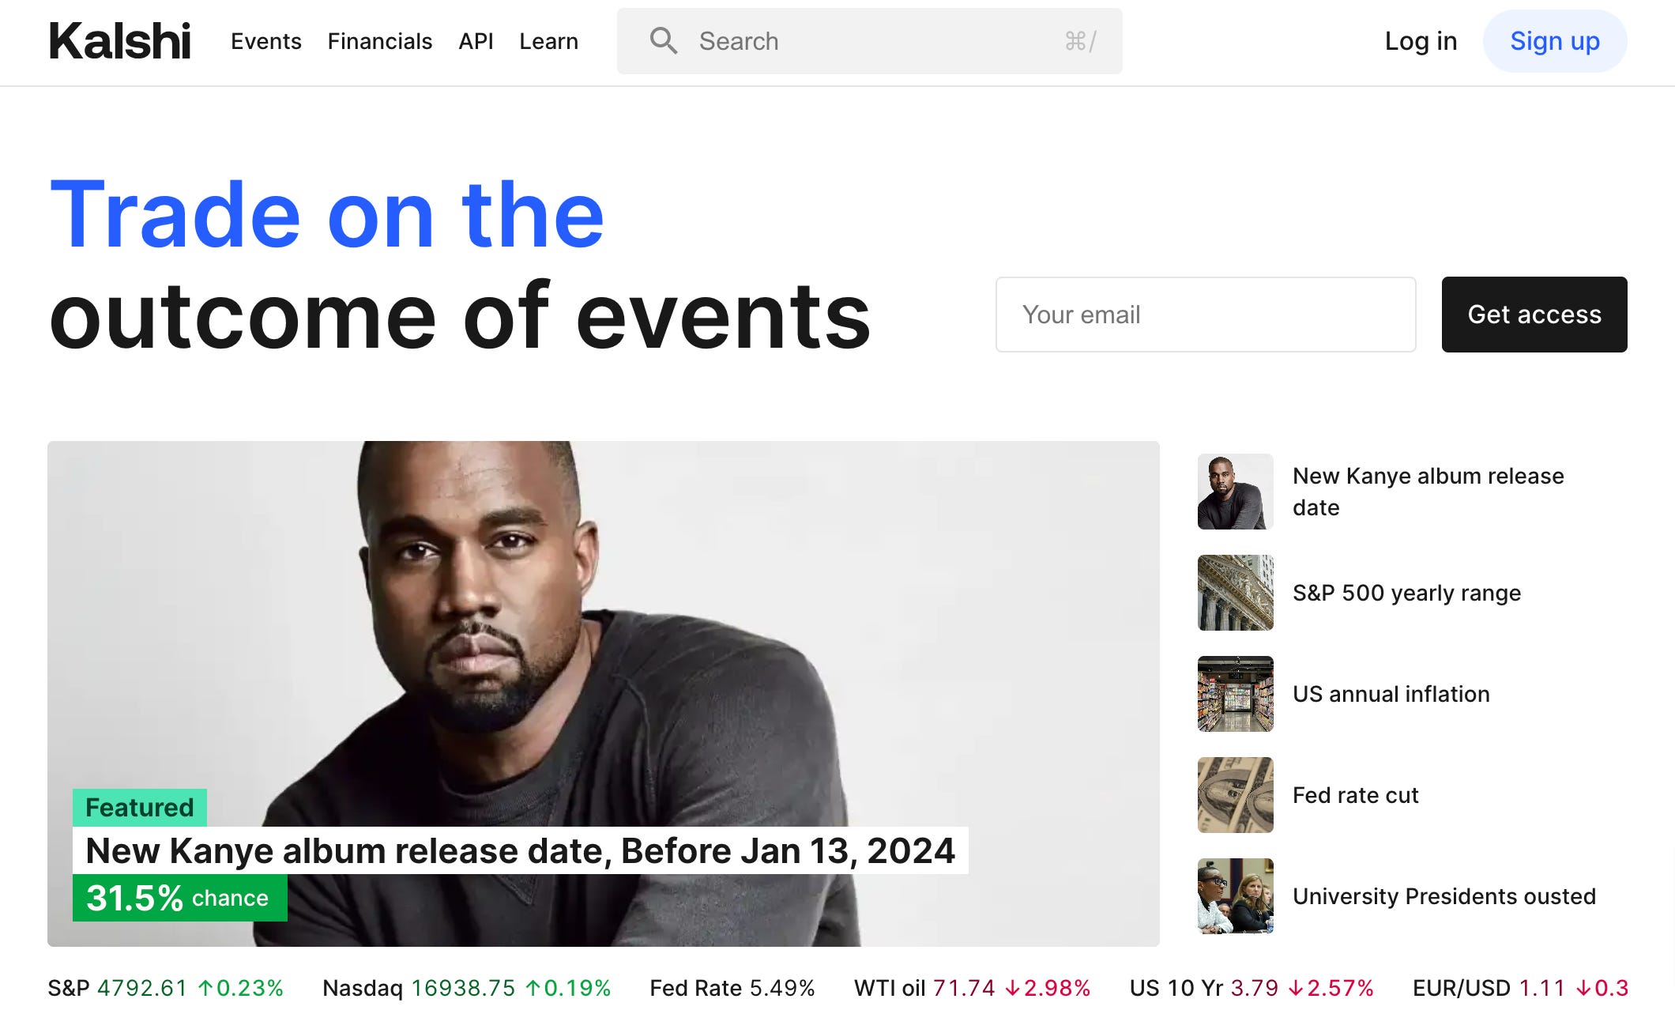Click the Nasdaq 16938.75 ticker entry
The image size is (1675, 1029).
tap(467, 988)
